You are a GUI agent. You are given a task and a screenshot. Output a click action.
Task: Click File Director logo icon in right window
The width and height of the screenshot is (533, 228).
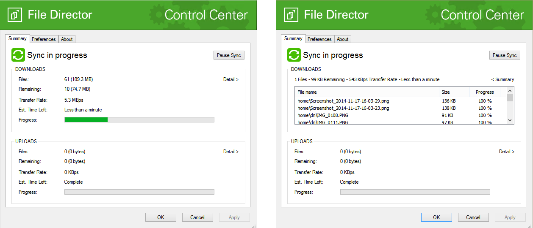[x=291, y=15]
